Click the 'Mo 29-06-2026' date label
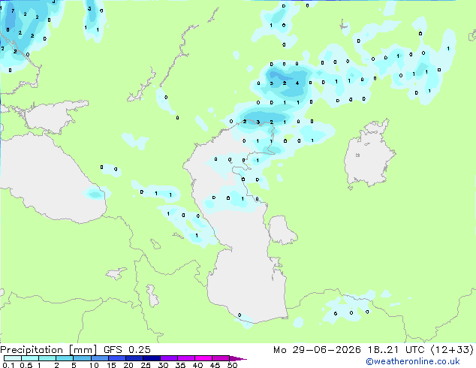This screenshot has width=476, height=368. click(317, 350)
